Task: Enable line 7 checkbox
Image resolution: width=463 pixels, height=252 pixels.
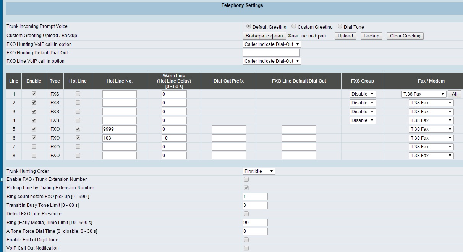Action: click(34, 147)
